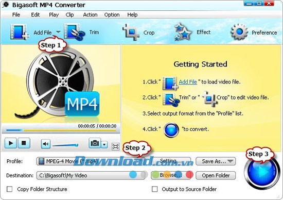Click the Trim scissors toolbar icon
The image size is (283, 200).
[75, 32]
